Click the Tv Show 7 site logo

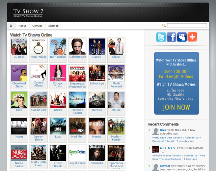(x=28, y=13)
